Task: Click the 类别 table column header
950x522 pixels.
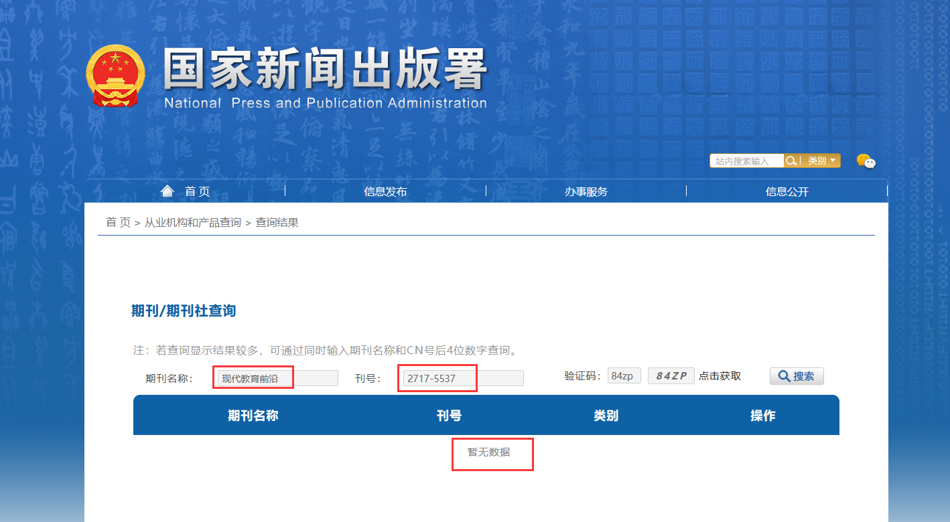Action: click(x=606, y=416)
